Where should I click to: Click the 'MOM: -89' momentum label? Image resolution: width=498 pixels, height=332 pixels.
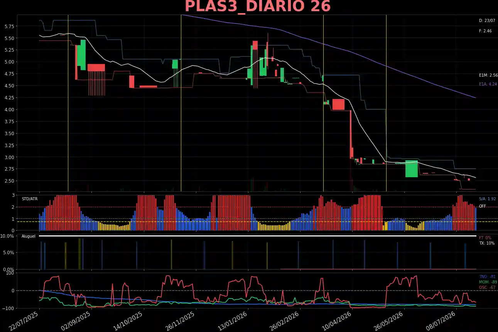[x=488, y=282]
